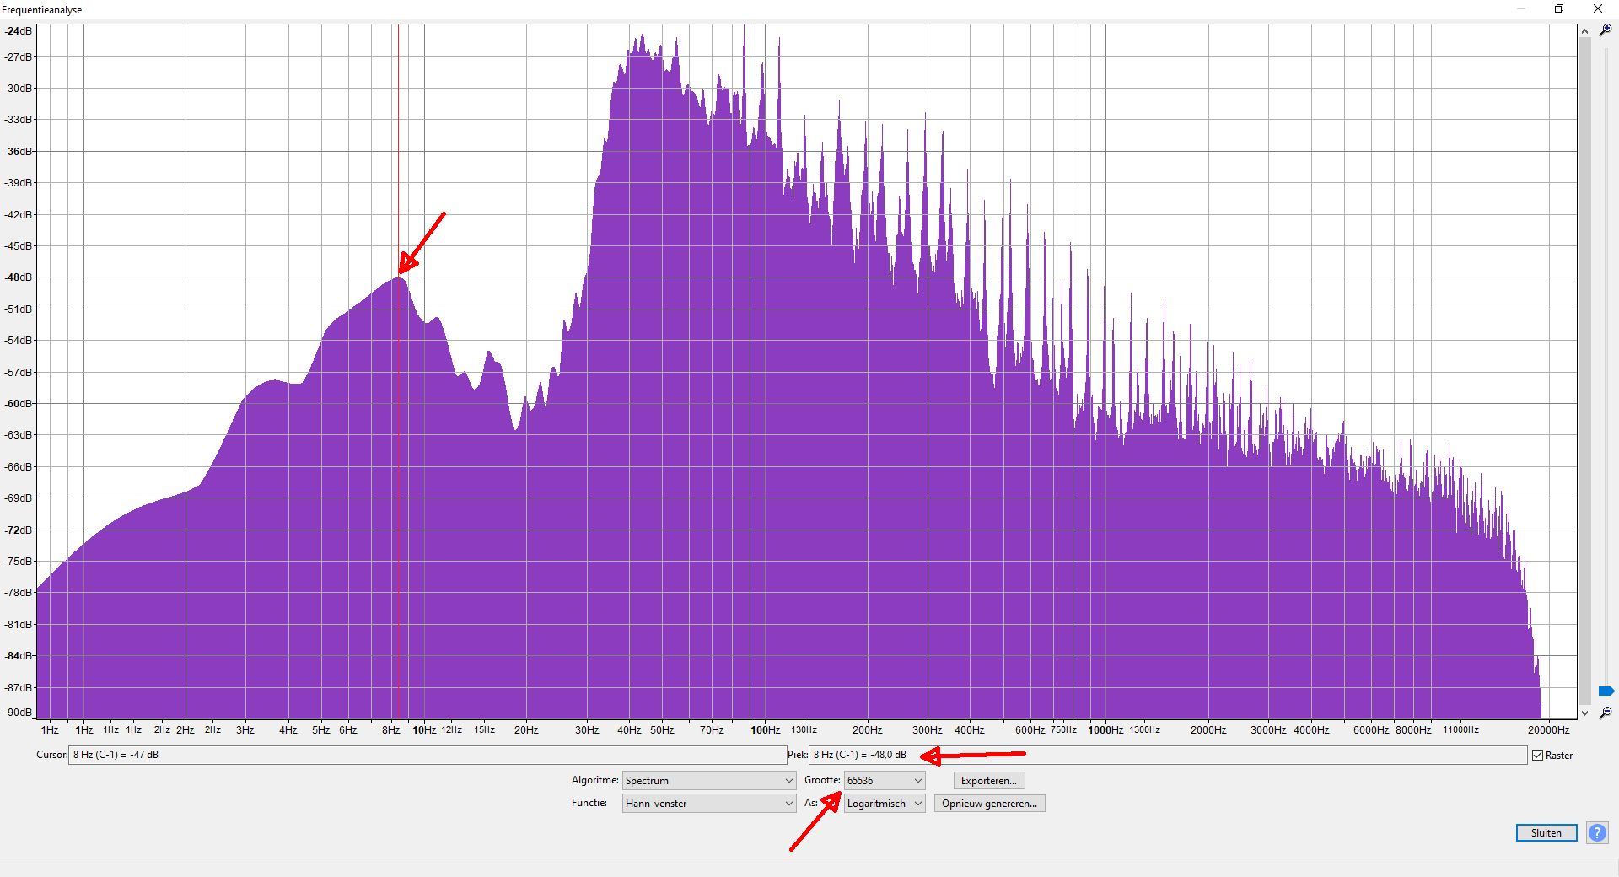Click the 600Hz axis label
Viewport: 1619px width, 877px height.
(x=1030, y=729)
